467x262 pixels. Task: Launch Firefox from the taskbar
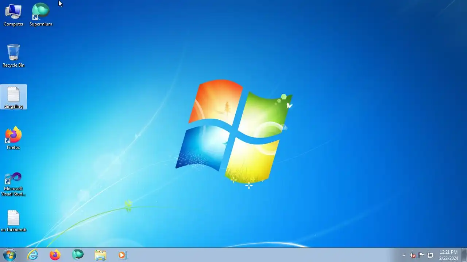click(x=55, y=255)
